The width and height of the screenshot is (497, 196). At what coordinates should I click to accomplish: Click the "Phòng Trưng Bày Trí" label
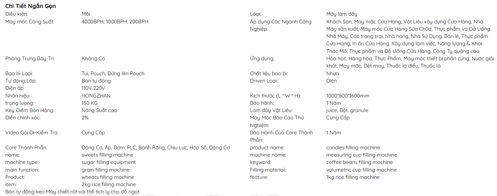[x=30, y=58]
